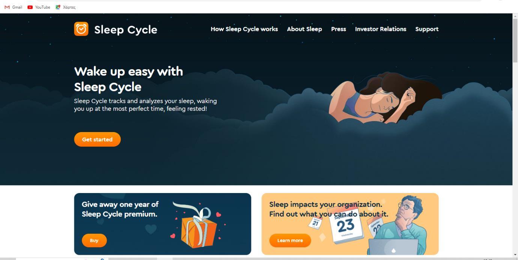Open How Sleep Cycle works menu item
The width and height of the screenshot is (518, 260).
(244, 29)
